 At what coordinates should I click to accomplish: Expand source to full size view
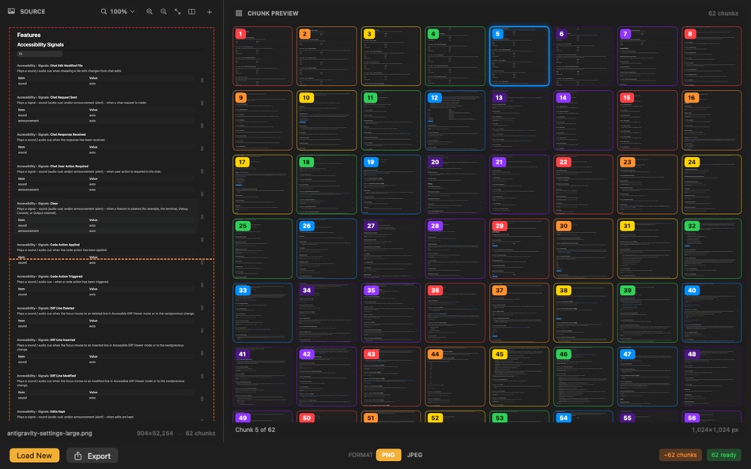178,11
